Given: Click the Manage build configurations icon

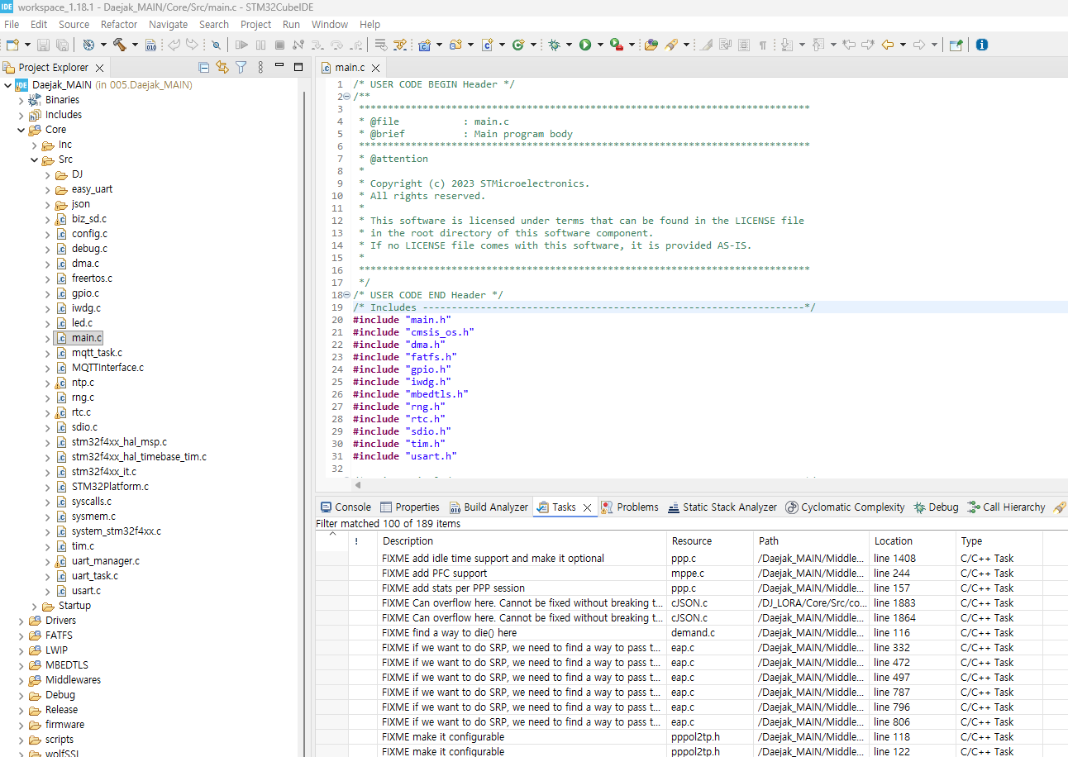Looking at the screenshot, I should coord(88,45).
